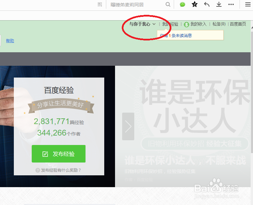Click the 百度经验 title in the card
This screenshot has width=253, height=205.
[x=59, y=90]
